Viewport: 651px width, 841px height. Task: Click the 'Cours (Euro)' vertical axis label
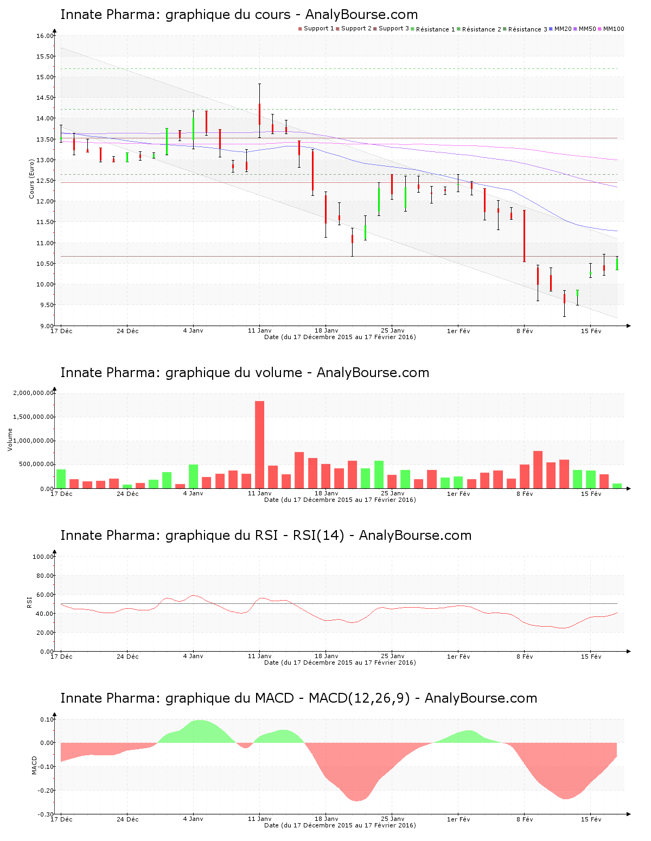(x=31, y=179)
